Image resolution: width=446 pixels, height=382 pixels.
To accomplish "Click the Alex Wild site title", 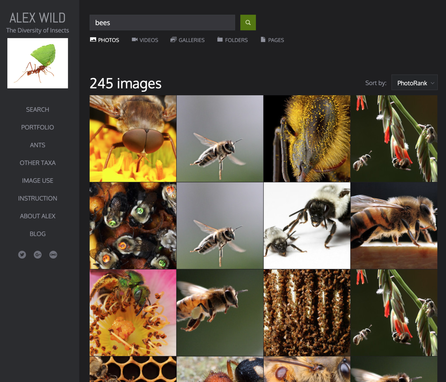I will coord(38,18).
